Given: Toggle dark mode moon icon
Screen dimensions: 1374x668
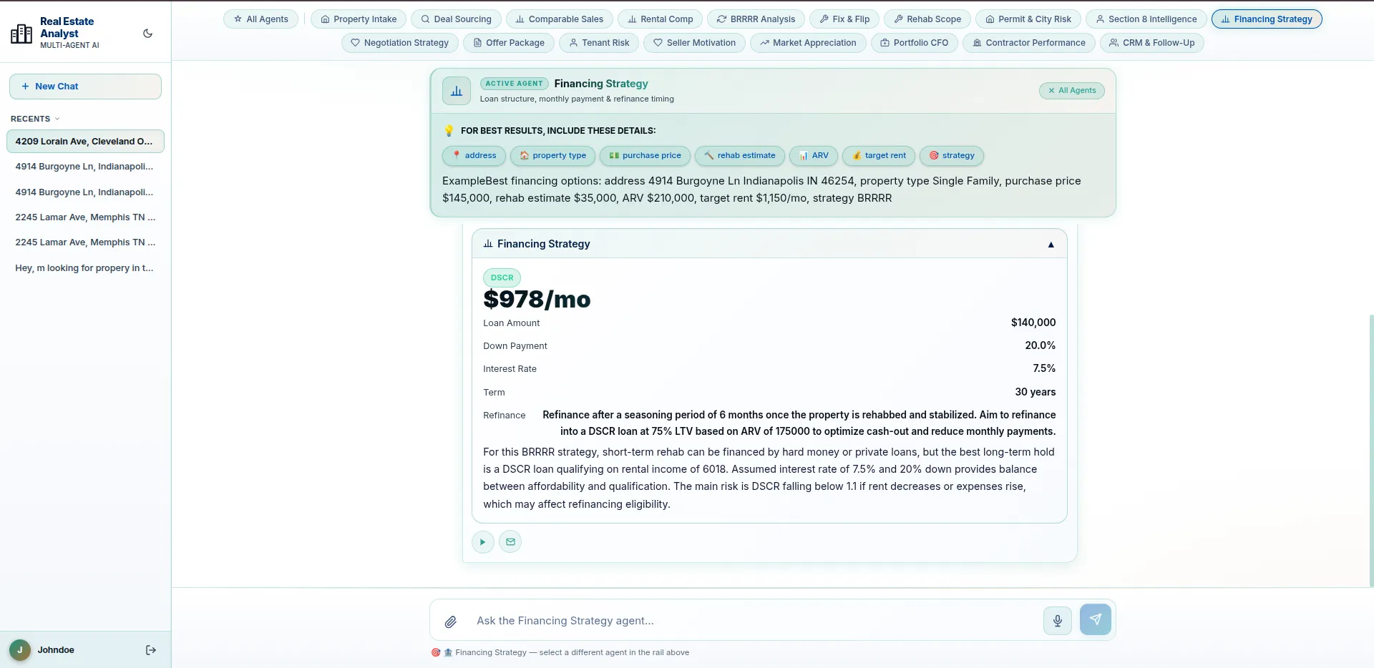Looking at the screenshot, I should coord(147,34).
